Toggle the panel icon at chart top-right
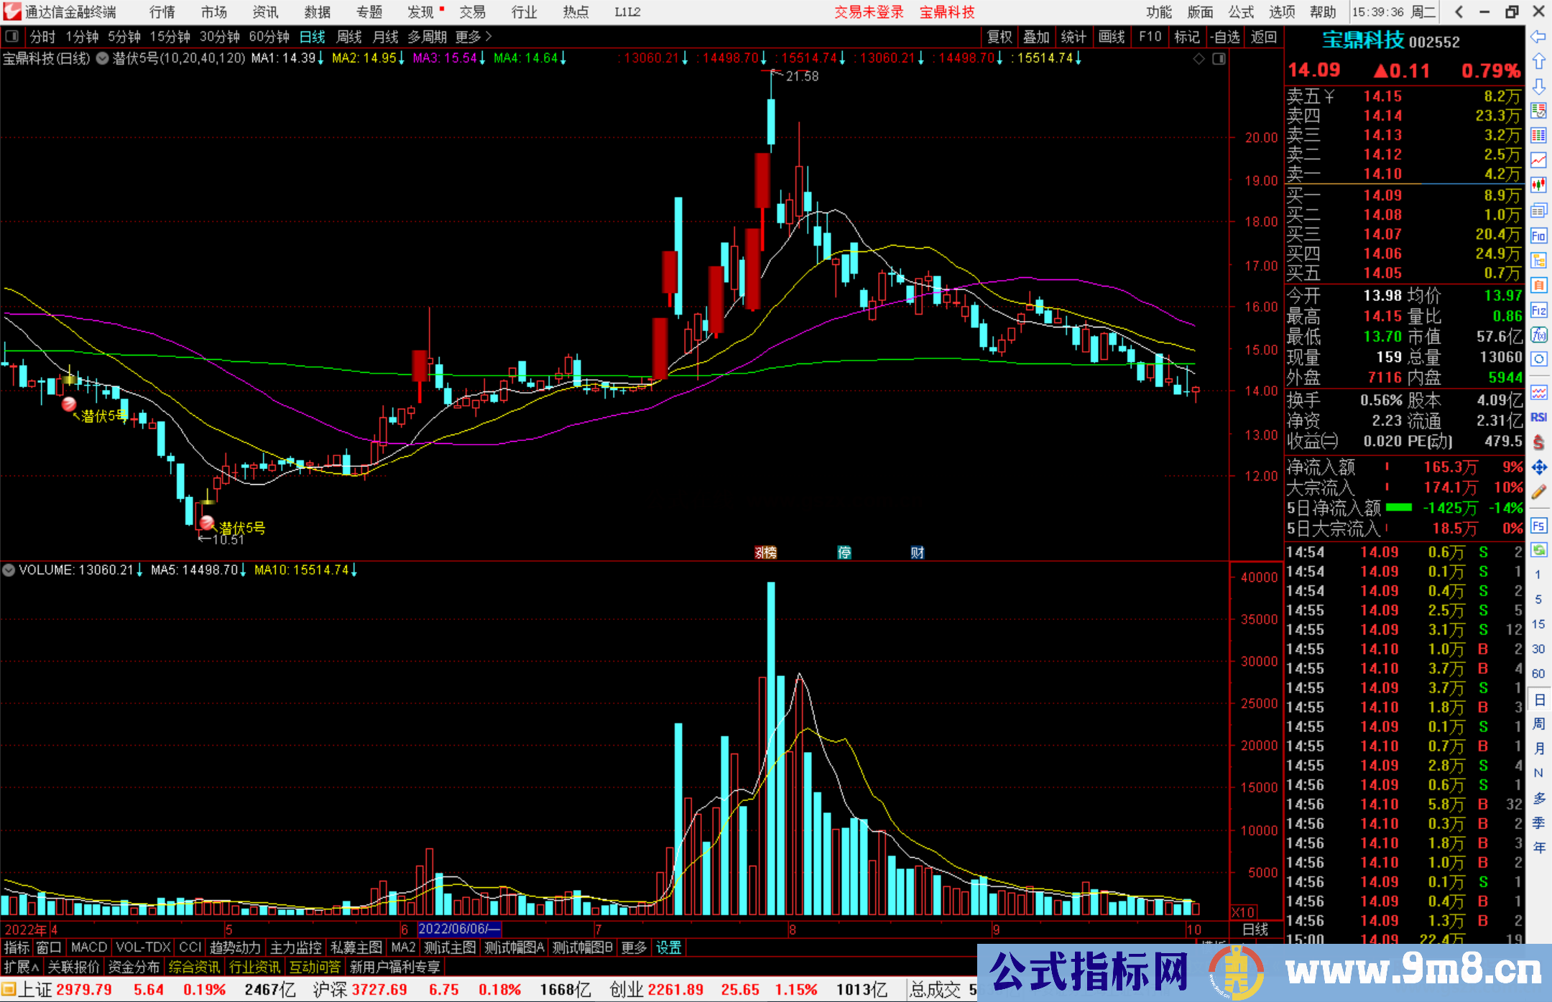Viewport: 1552px width, 1002px height. tap(1219, 59)
